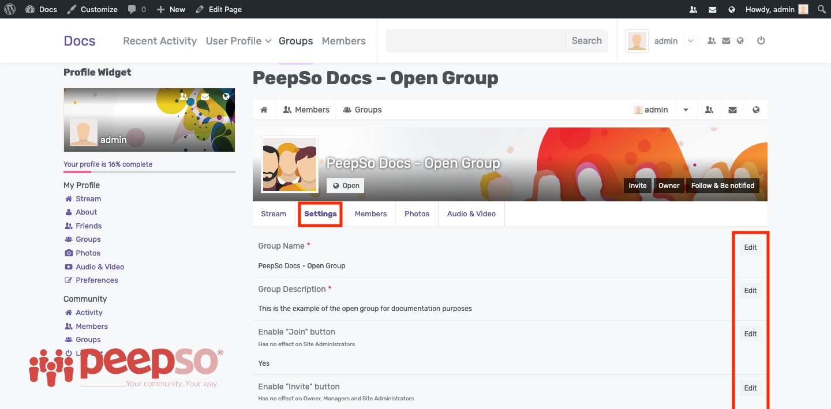
Task: Open the WordPress logo menu in admin bar
Action: tap(10, 9)
